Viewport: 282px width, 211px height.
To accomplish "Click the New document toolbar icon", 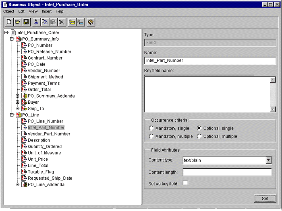I will [9, 22].
